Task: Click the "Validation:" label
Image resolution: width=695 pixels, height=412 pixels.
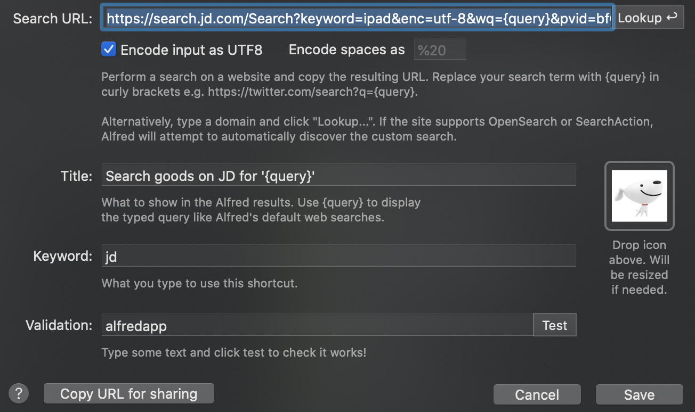Action: click(59, 325)
